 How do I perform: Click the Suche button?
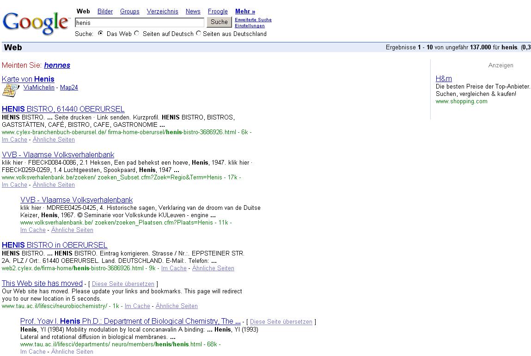pyautogui.click(x=219, y=22)
